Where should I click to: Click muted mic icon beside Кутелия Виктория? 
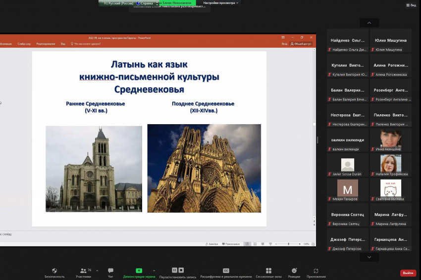pyautogui.click(x=329, y=75)
